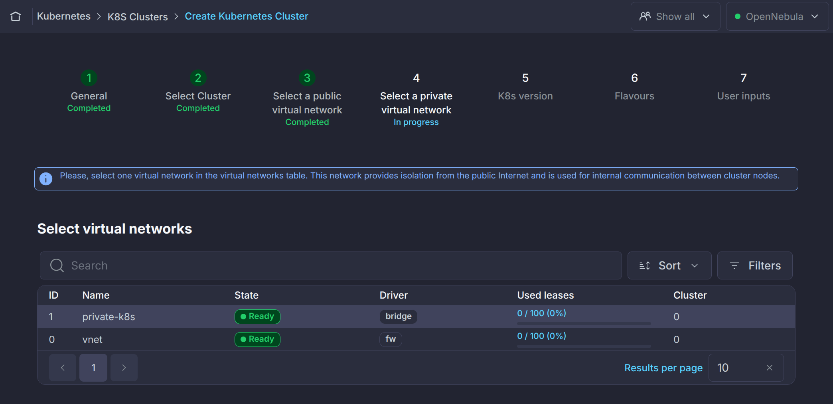Select page 1 in pagination
This screenshot has height=404, width=833.
93,368
